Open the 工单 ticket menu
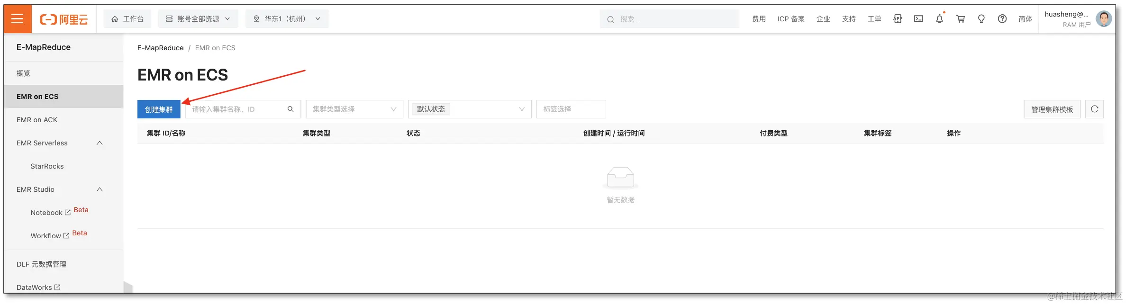Screen dimensions: 1126x304 (874, 19)
